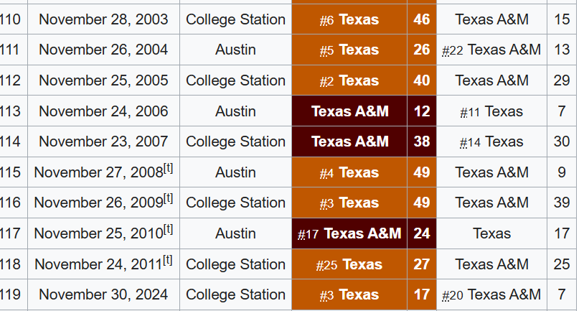This screenshot has width=584, height=311.
Task: Click the #4 ranking in the 2008 row
Action: pyautogui.click(x=326, y=173)
